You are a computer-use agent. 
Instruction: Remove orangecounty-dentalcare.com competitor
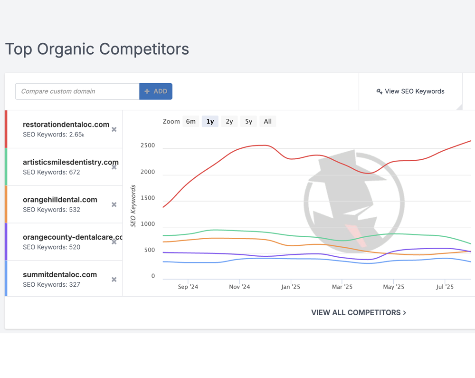(114, 242)
